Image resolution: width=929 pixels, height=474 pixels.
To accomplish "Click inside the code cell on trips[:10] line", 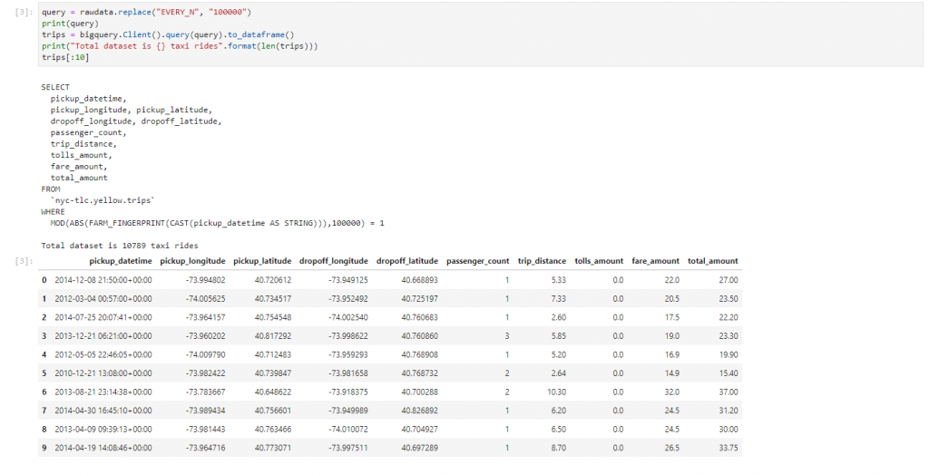I will [x=65, y=57].
